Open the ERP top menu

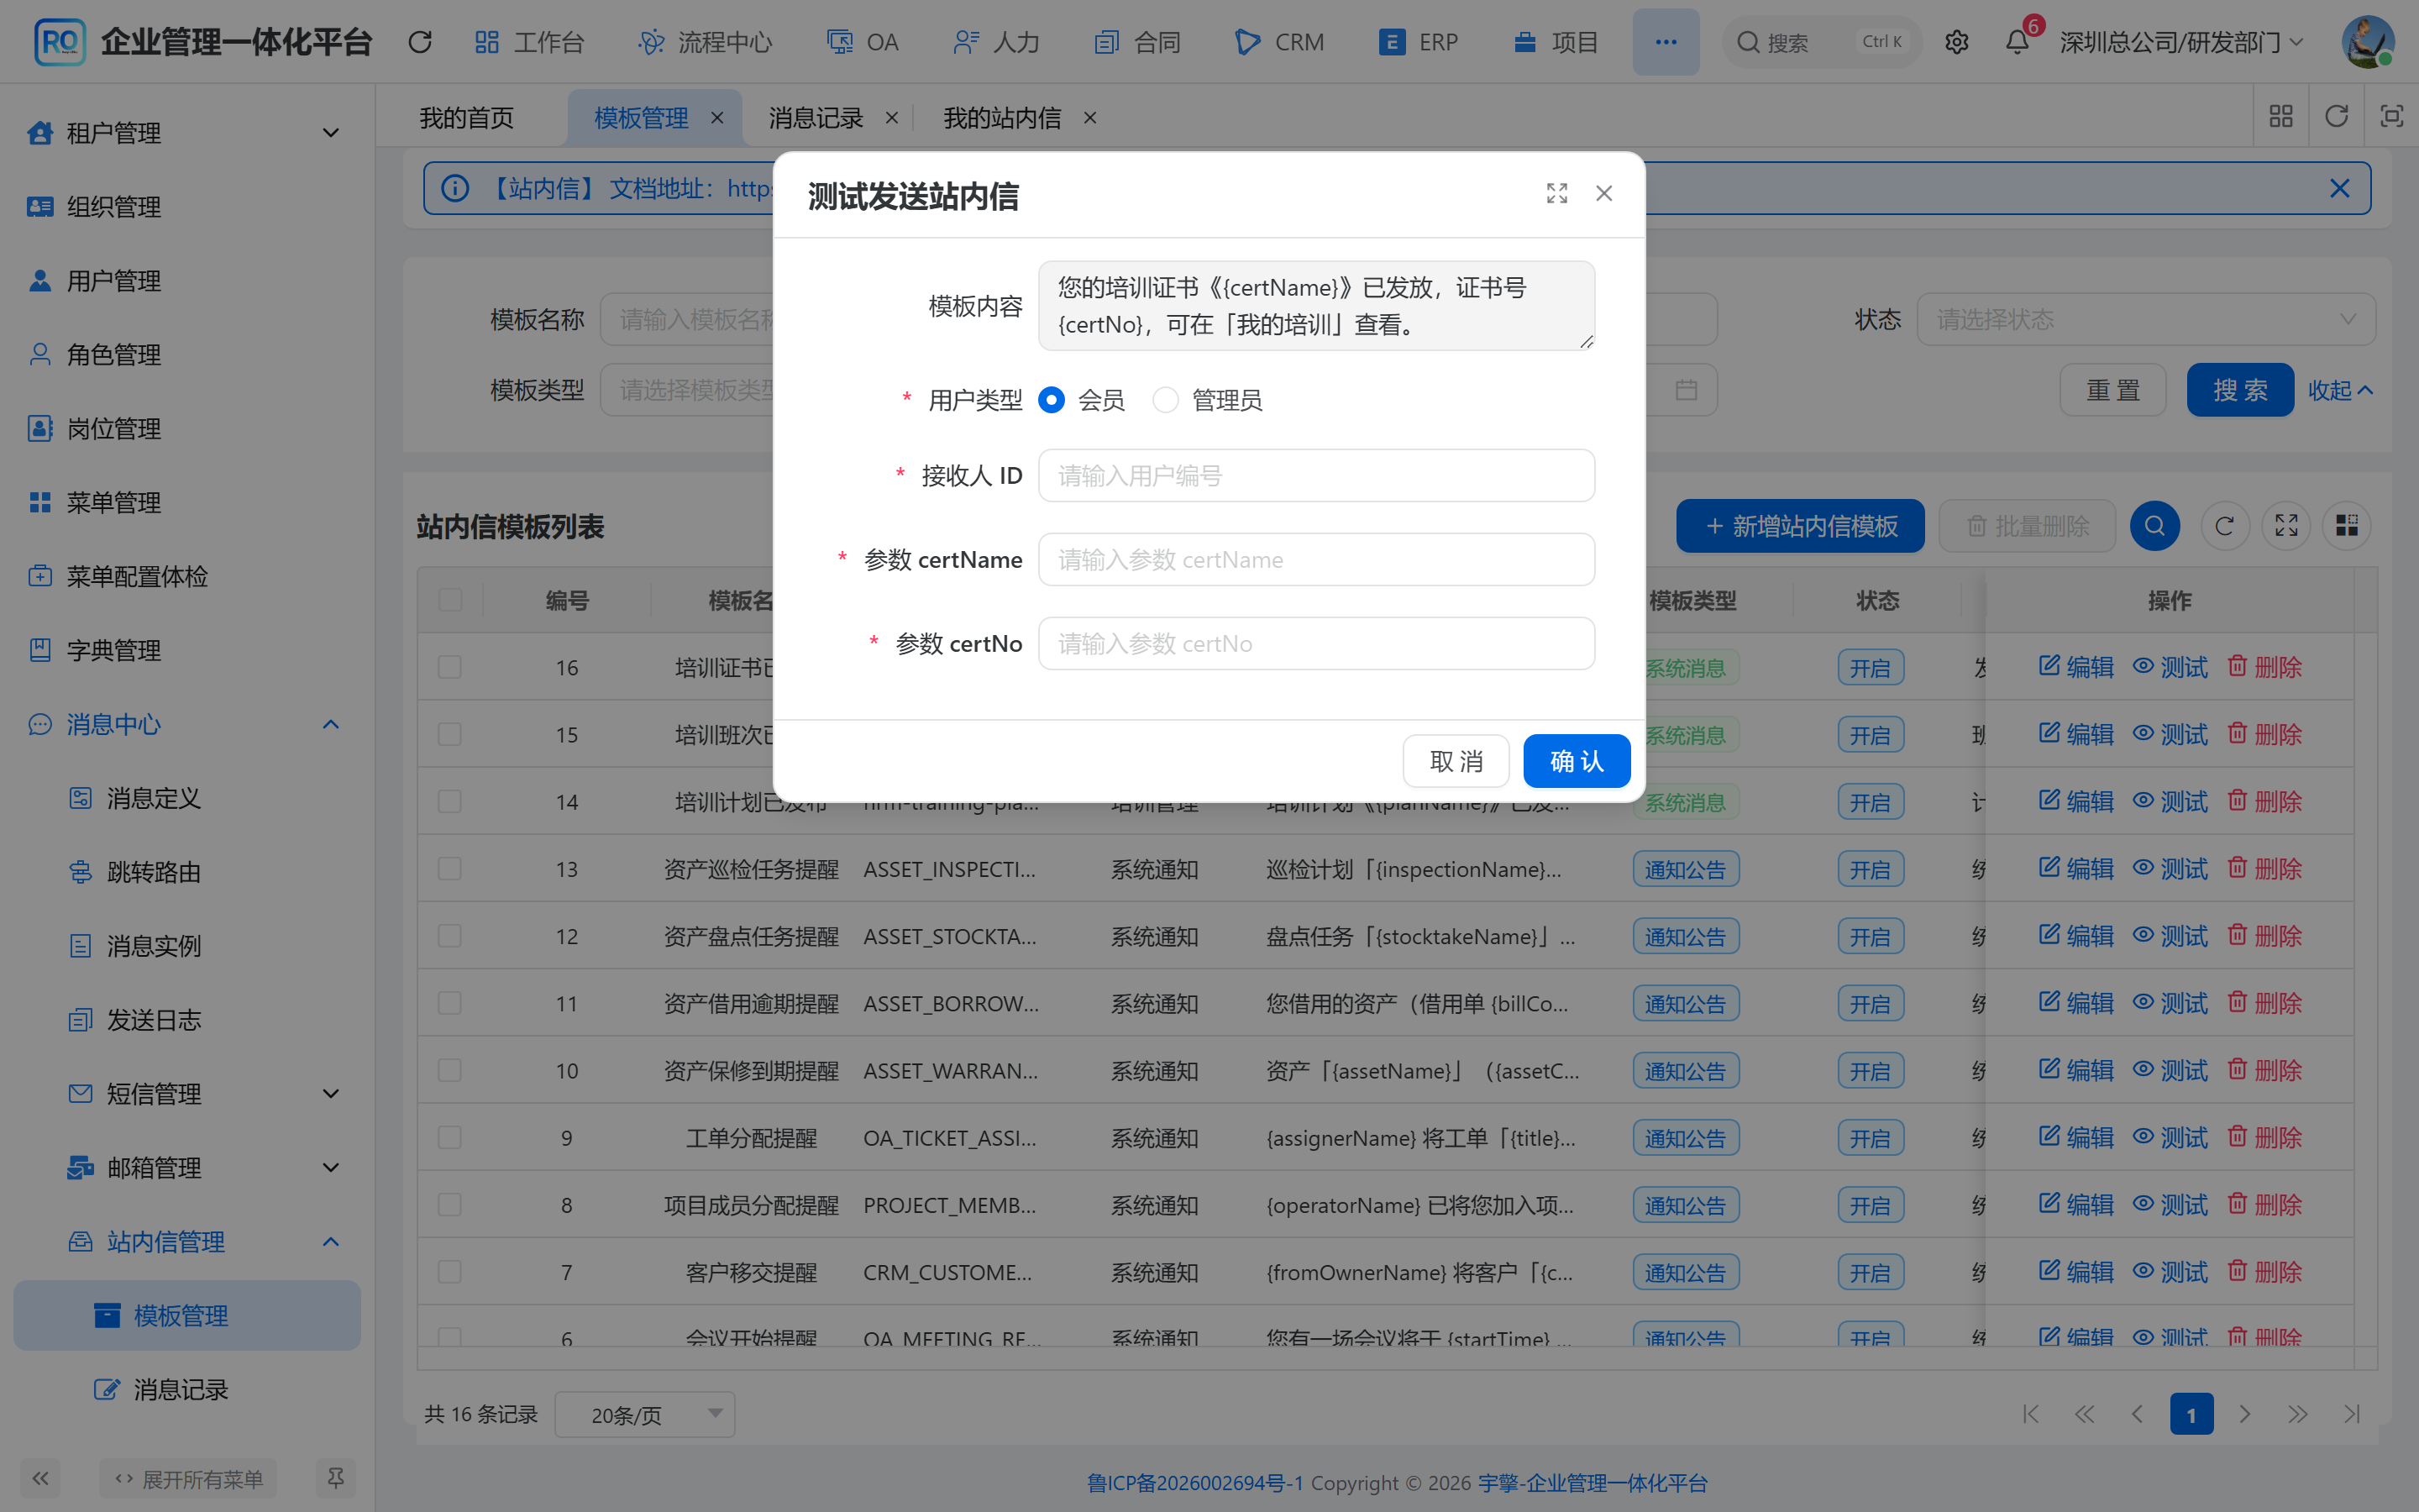click(1419, 42)
